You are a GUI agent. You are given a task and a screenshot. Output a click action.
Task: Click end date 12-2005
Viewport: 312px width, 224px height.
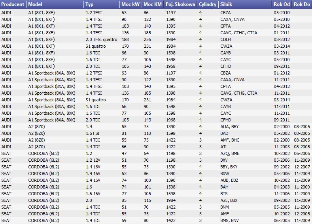302,214
